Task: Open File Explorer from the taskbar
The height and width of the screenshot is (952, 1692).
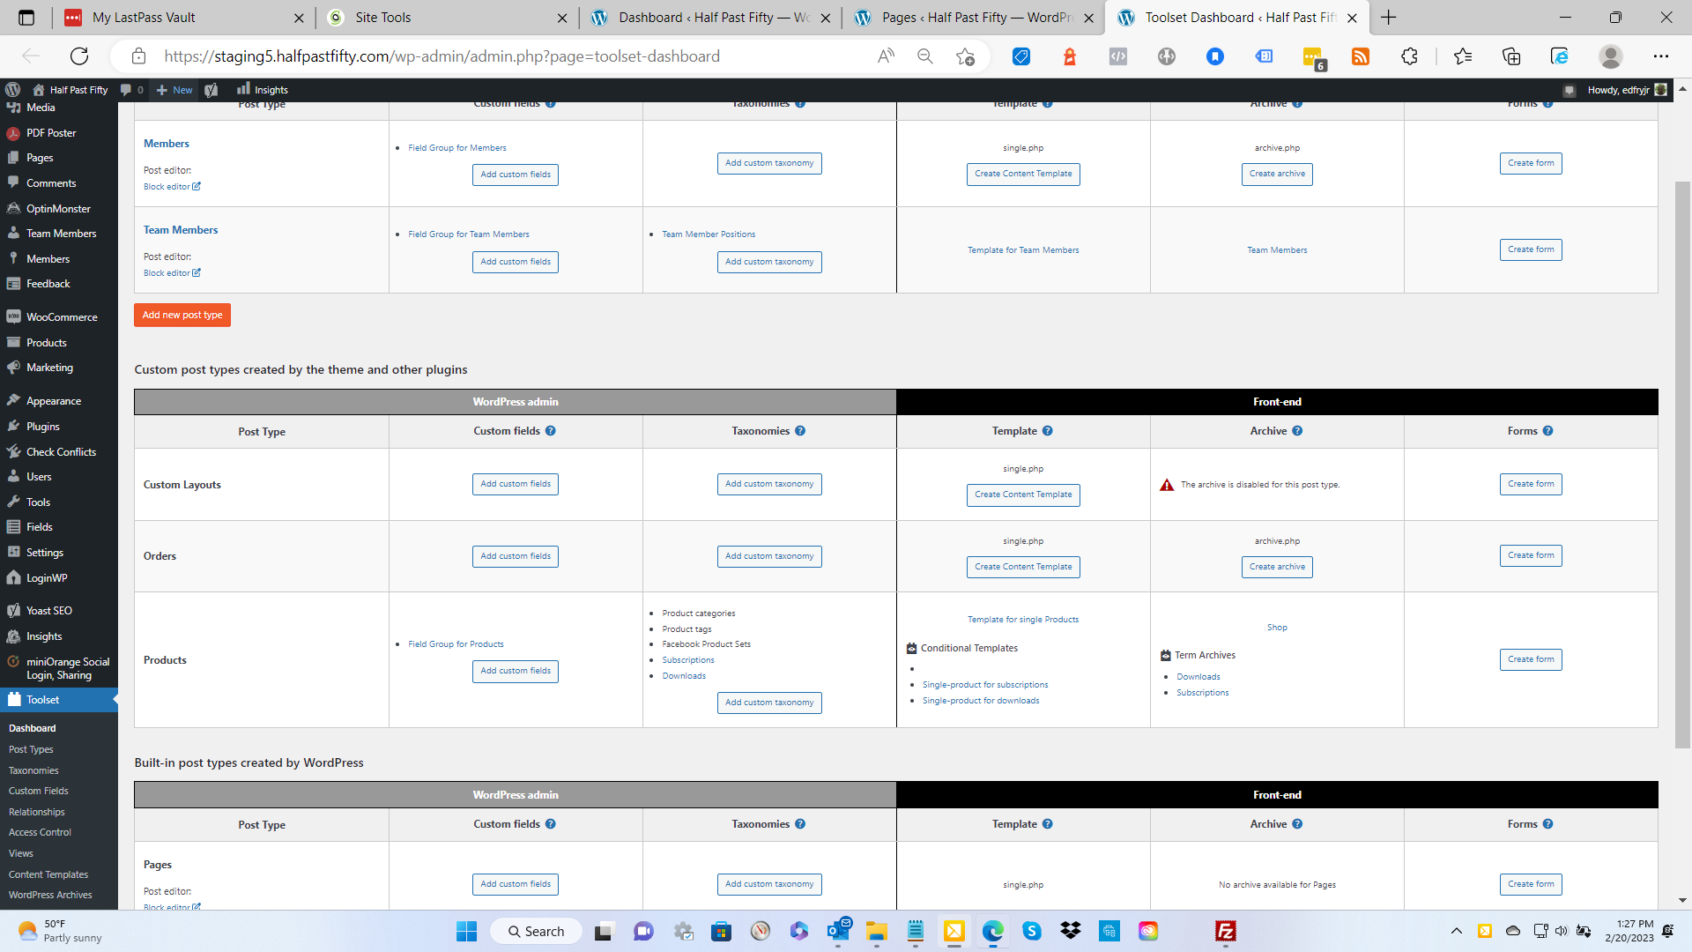Action: (x=877, y=931)
